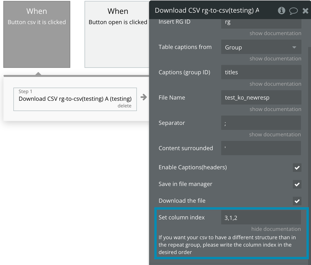Close the Download CSV property panel
Screen dimensions: 311x265
pyautogui.click(x=305, y=11)
